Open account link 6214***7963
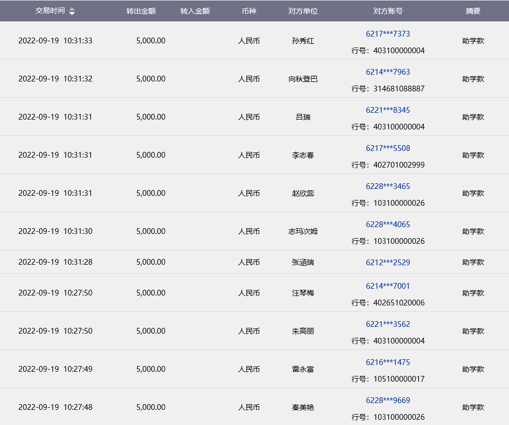Image resolution: width=509 pixels, height=425 pixels. tap(387, 72)
